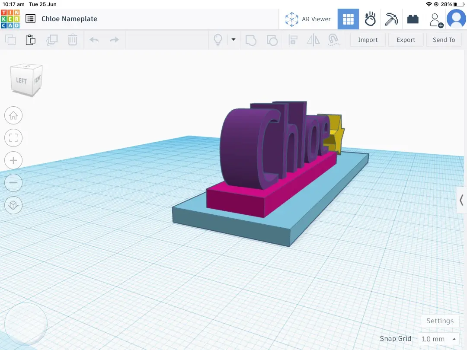Undo the last action
This screenshot has height=350, width=467.
(94, 40)
